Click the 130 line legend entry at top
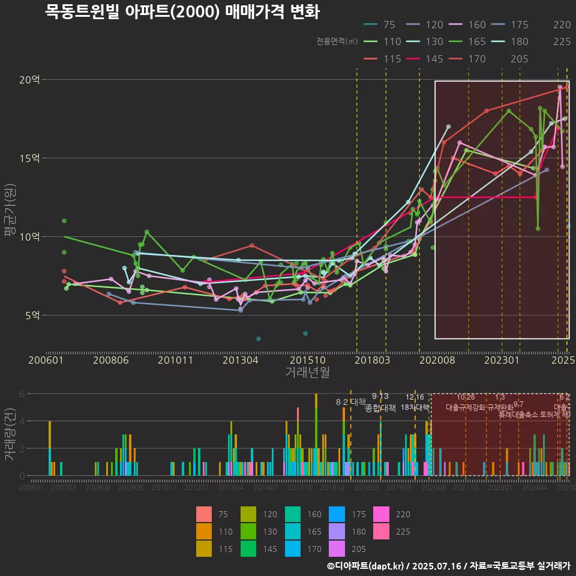Image resolution: width=576 pixels, height=576 pixels. point(425,41)
